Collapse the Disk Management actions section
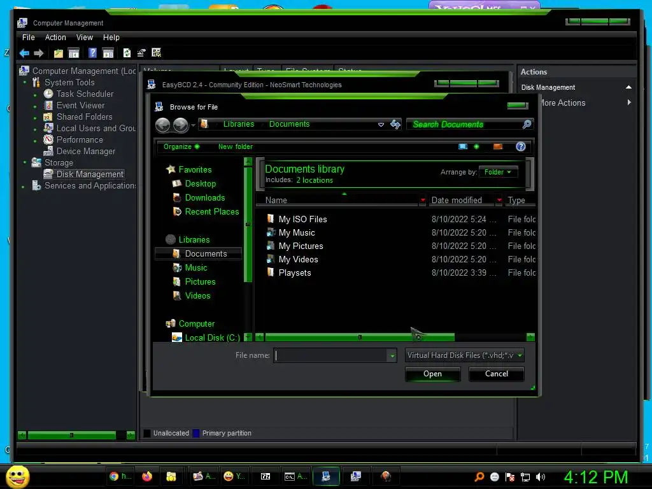652x489 pixels. click(628, 87)
